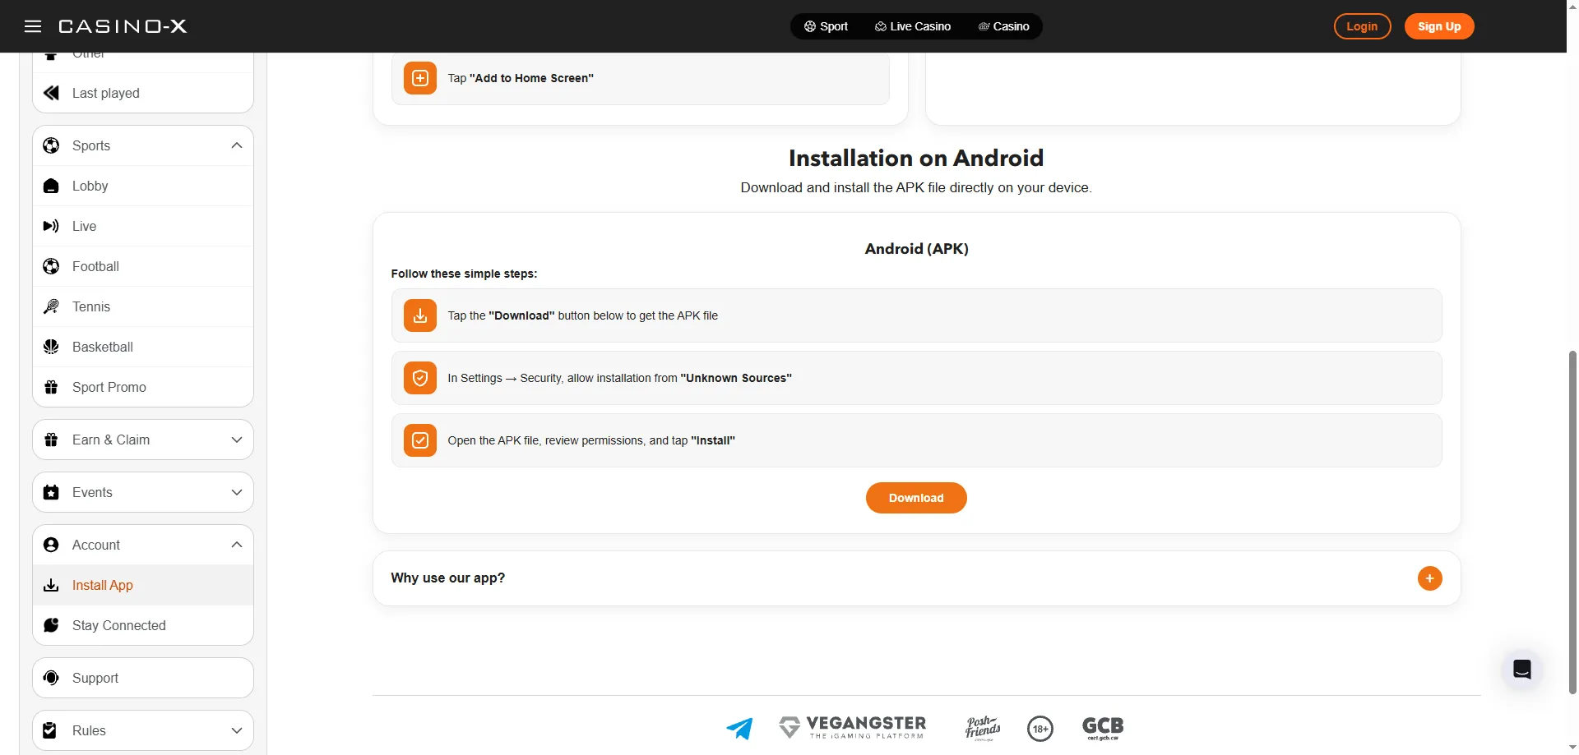Switch to the Sport tab
This screenshot has width=1579, height=755.
(826, 26)
